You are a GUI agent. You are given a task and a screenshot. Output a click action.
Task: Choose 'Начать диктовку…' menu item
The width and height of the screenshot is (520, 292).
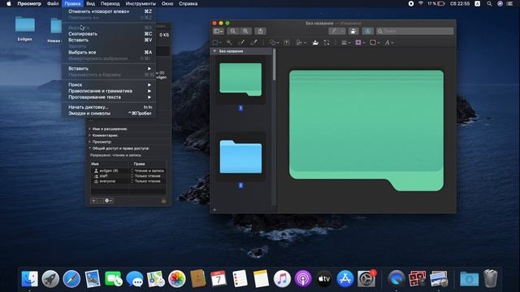point(110,107)
